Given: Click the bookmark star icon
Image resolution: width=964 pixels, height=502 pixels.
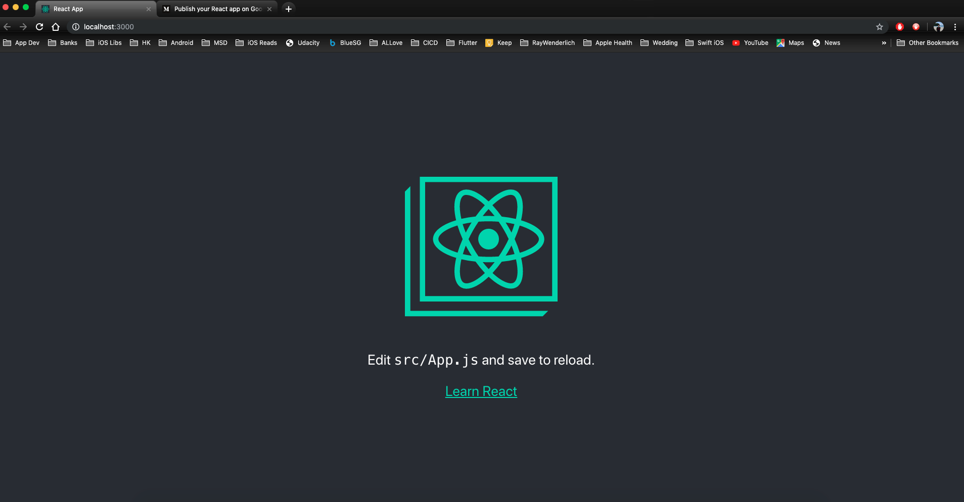Looking at the screenshot, I should point(880,27).
